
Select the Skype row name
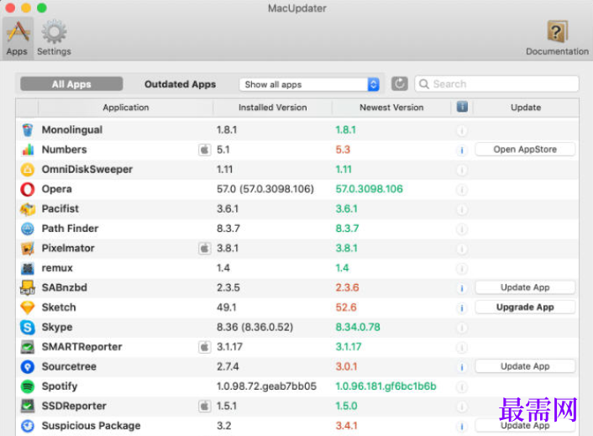coord(57,327)
